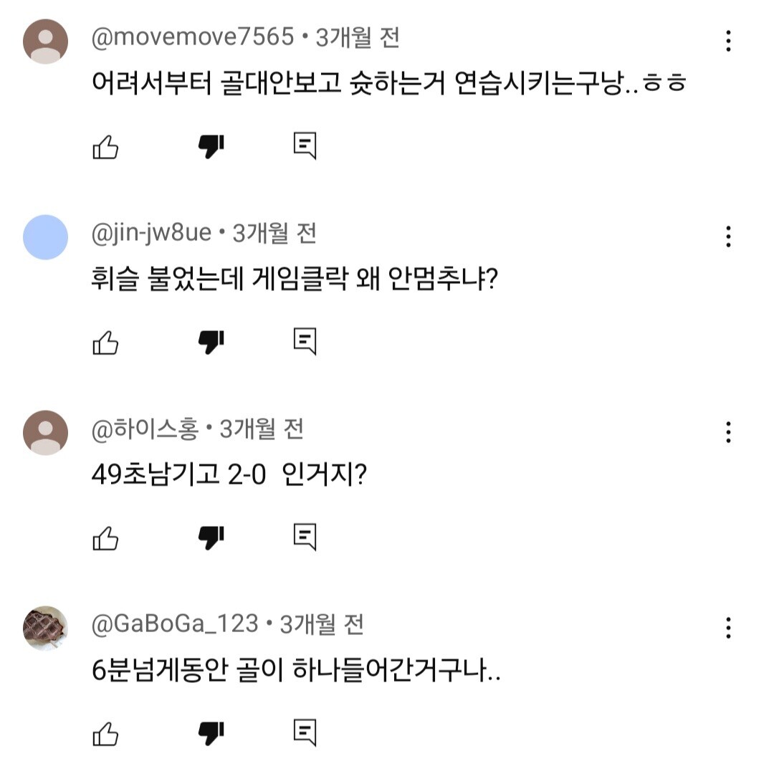The height and width of the screenshot is (774, 774).
Task: Click @하이스홍's profile avatar
Action: [45, 432]
